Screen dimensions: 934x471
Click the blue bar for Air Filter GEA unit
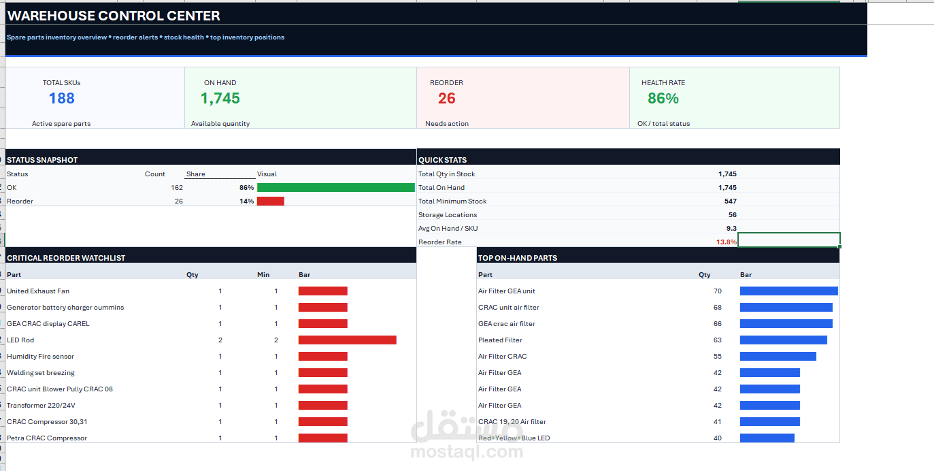(x=788, y=291)
